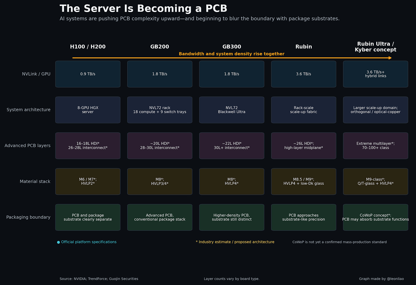The width and height of the screenshot is (416, 285).
Task: Pick the "Rubin" column header
Action: pyautogui.click(x=304, y=47)
